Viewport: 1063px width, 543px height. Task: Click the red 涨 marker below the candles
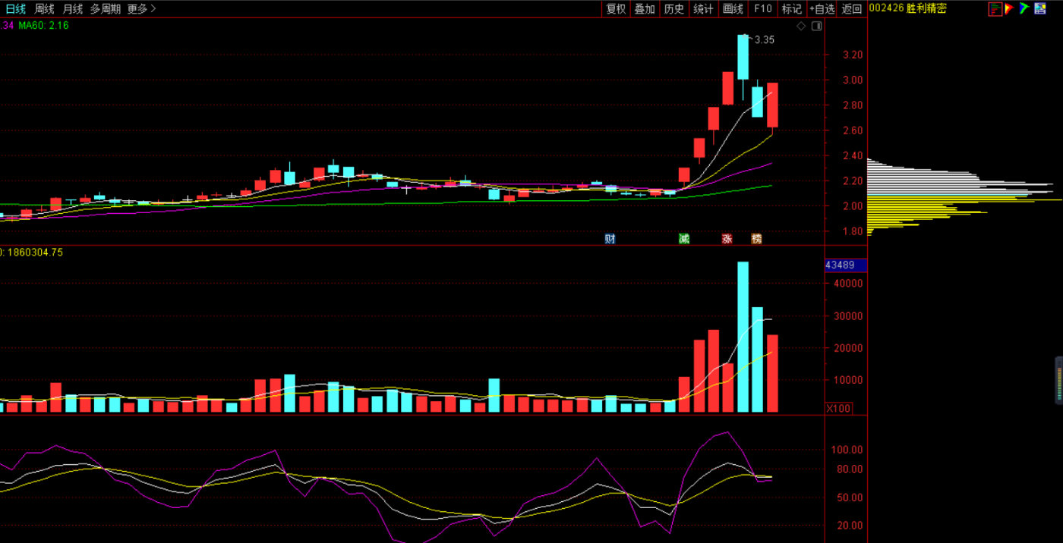click(x=727, y=239)
